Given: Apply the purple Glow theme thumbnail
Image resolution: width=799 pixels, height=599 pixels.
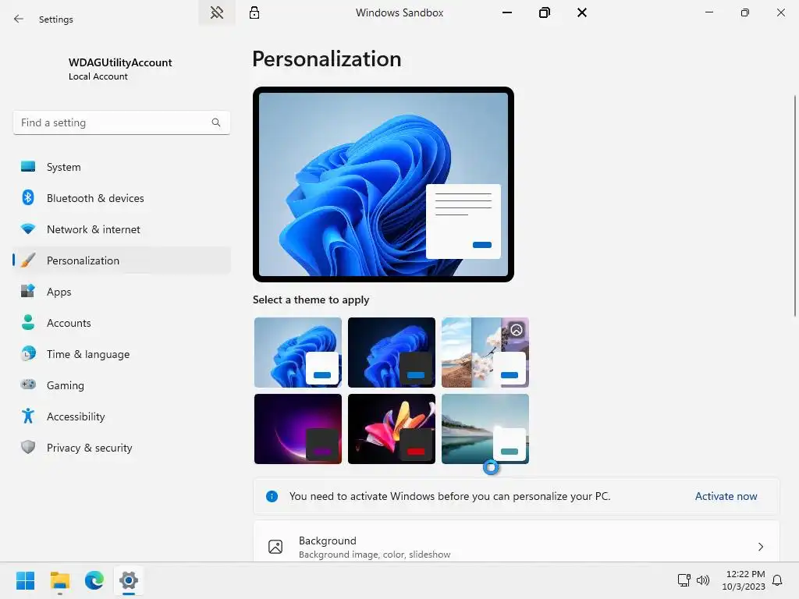Looking at the screenshot, I should 298,429.
